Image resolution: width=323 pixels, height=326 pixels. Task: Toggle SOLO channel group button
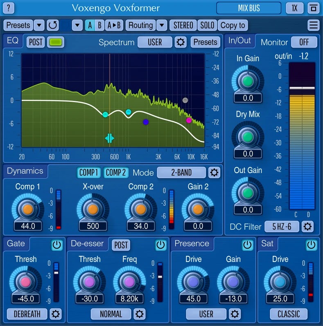point(207,25)
